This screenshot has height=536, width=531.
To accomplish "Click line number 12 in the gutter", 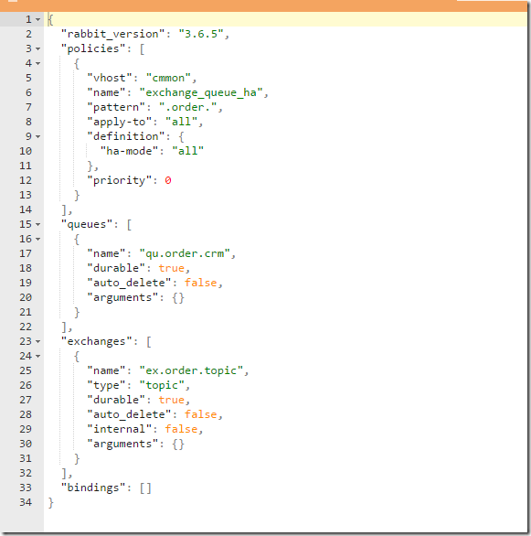I will click(x=26, y=180).
